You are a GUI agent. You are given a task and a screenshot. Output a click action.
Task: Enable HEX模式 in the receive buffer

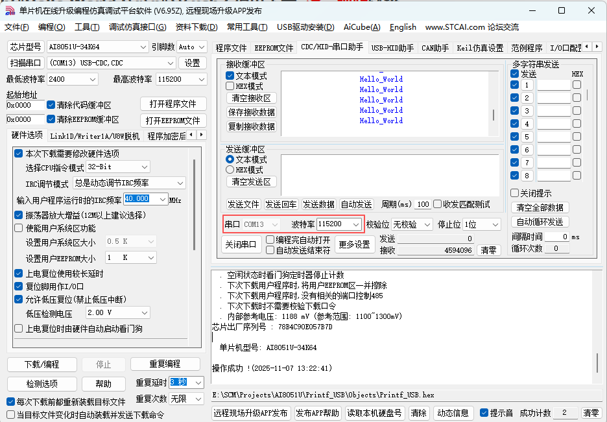point(230,86)
